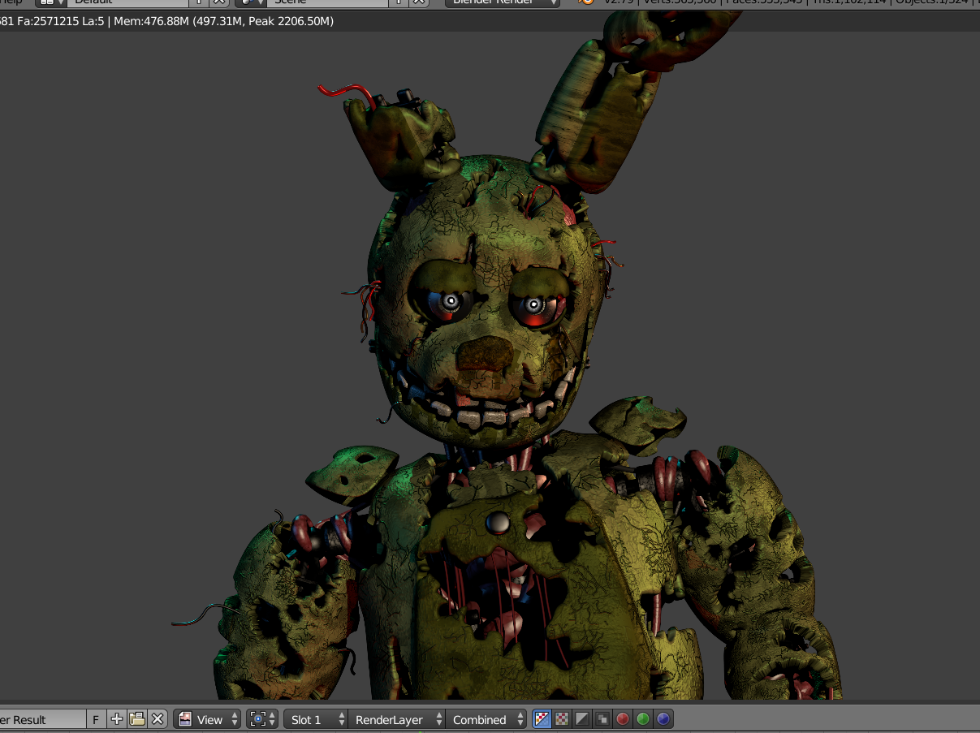This screenshot has width=980, height=733.
Task: Show red channel only
Action: pos(623,719)
